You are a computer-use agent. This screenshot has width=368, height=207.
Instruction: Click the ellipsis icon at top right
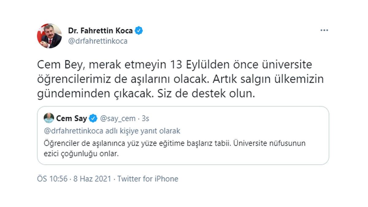coord(324,30)
